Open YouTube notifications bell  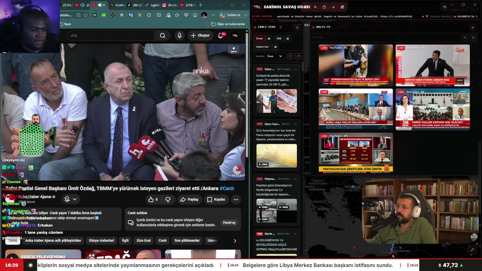coord(221,35)
